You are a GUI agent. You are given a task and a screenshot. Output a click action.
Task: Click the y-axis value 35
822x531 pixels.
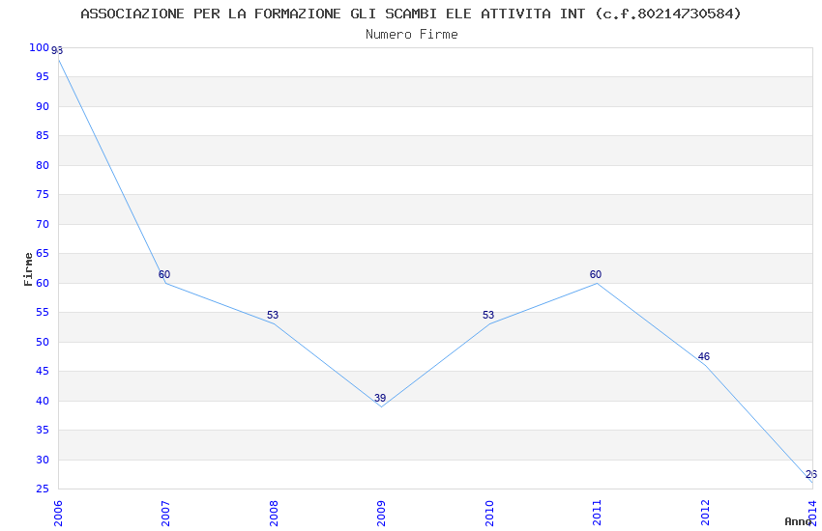tap(43, 430)
